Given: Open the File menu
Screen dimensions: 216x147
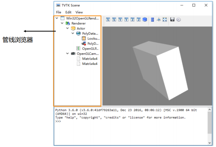Looking at the screenshot, I should coord(59,12).
